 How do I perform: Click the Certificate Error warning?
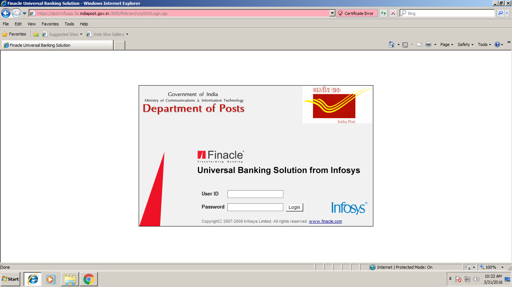[x=357, y=13]
